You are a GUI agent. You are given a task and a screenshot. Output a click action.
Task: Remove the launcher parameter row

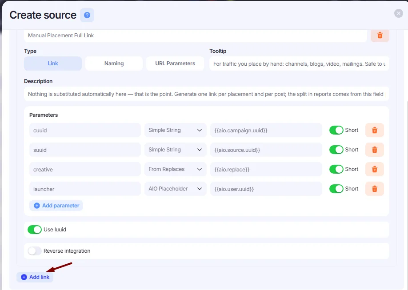[x=374, y=189]
